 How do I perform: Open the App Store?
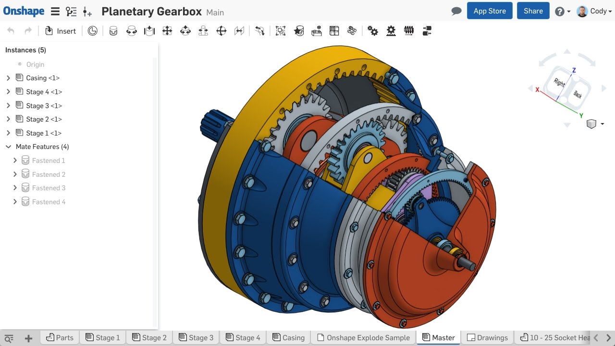tap(490, 11)
